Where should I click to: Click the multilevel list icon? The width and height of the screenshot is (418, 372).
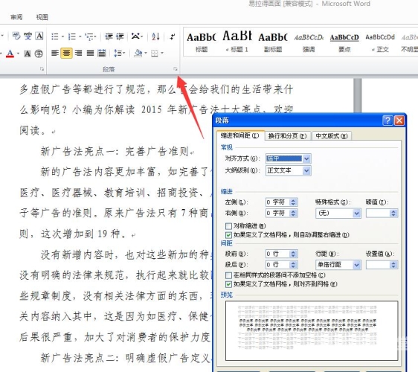tap(89, 36)
